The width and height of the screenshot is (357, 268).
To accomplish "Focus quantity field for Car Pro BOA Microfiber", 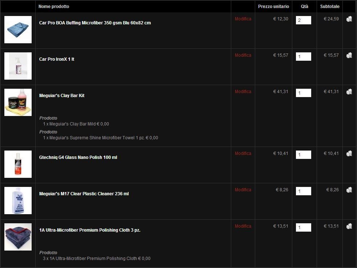I will click(x=303, y=20).
